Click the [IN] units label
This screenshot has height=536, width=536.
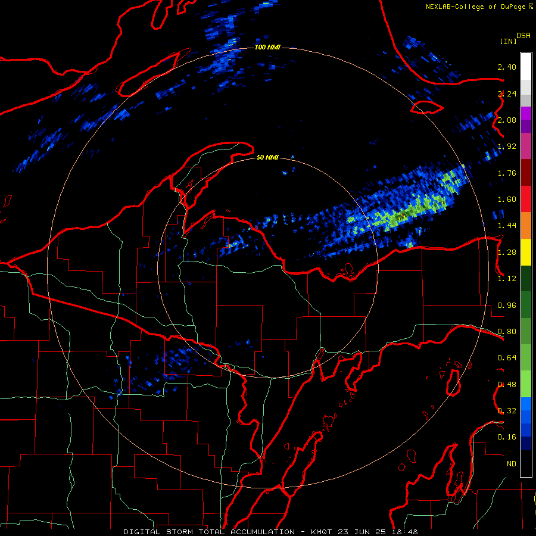(509, 41)
